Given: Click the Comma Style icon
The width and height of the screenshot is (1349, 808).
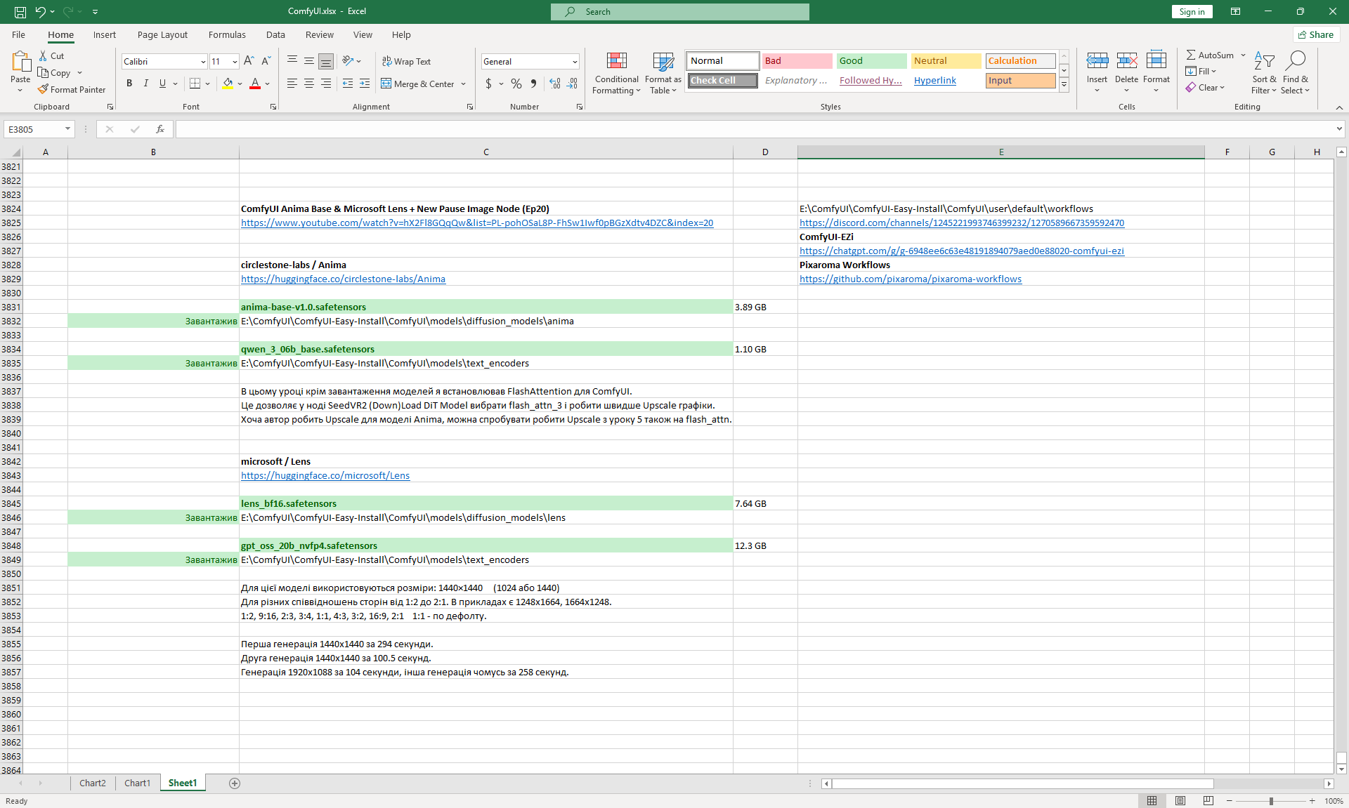Looking at the screenshot, I should point(534,84).
